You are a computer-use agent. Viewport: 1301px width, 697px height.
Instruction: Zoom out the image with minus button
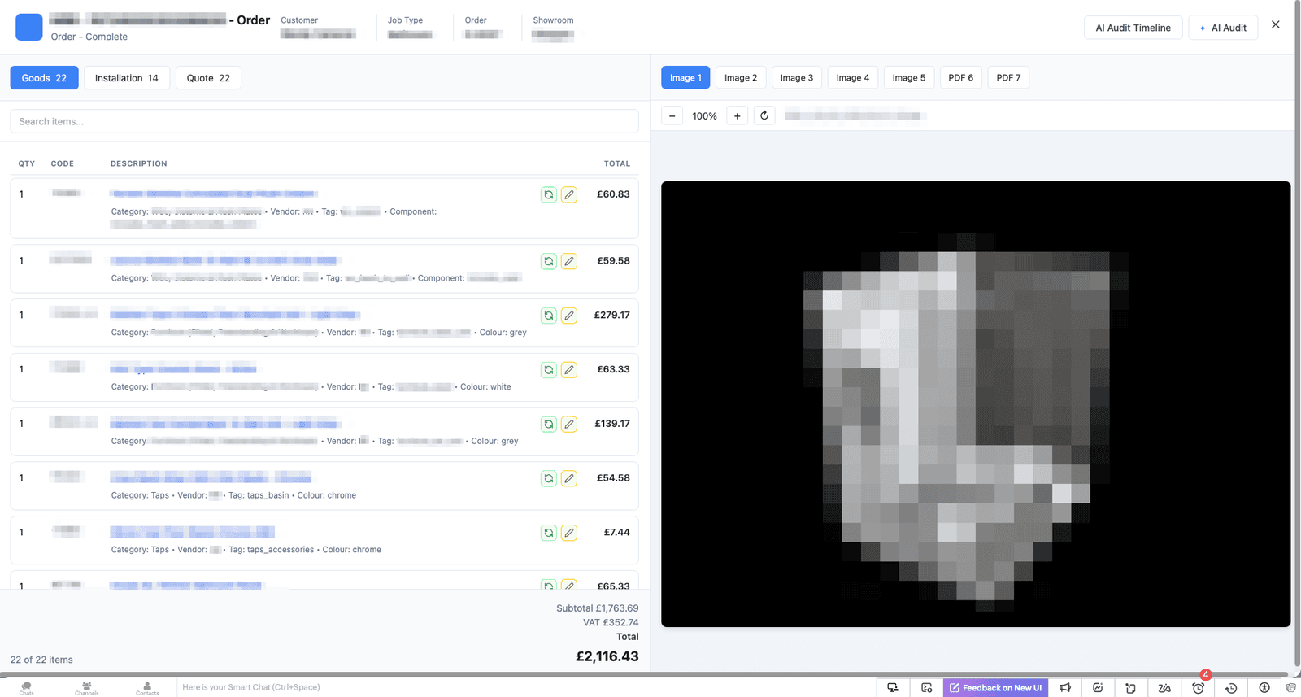pos(672,115)
